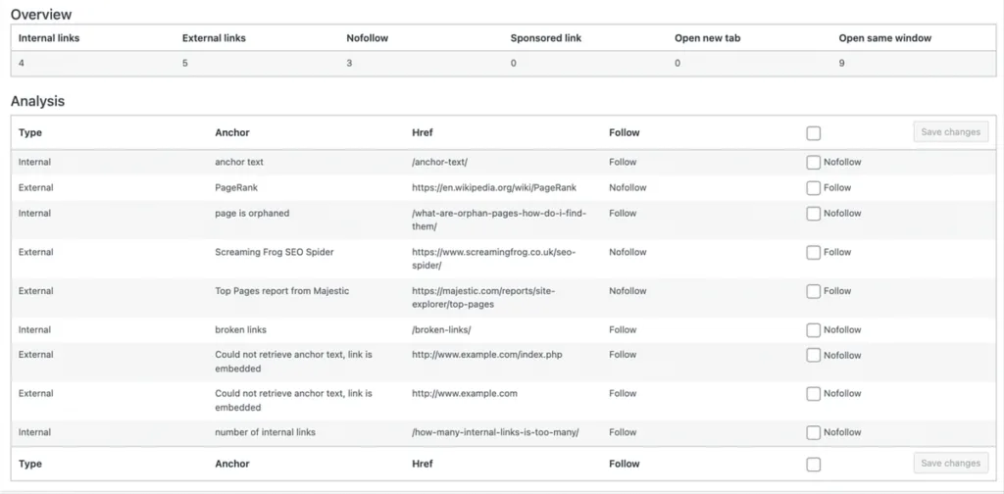Screen dimensions: 1004x494
Task: Check Nofollow for the broken links row
Action: point(813,330)
